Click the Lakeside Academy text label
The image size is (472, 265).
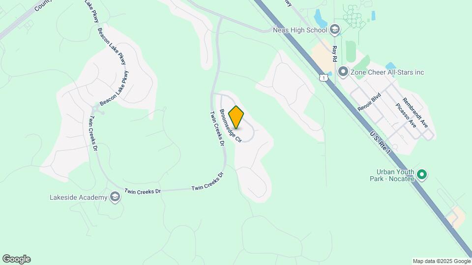[x=79, y=197]
